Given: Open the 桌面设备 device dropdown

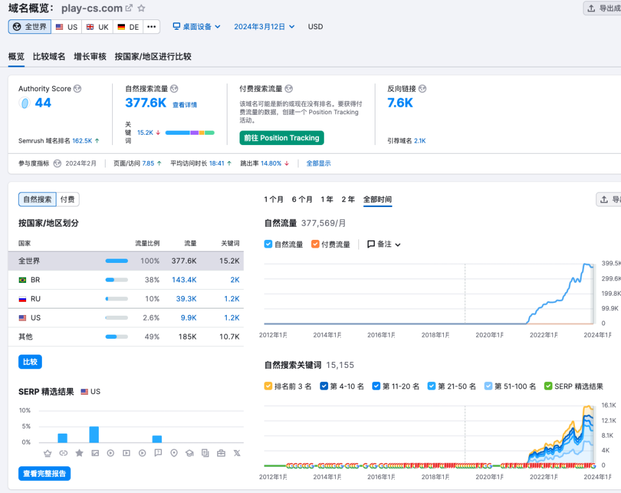Looking at the screenshot, I should coord(196,27).
